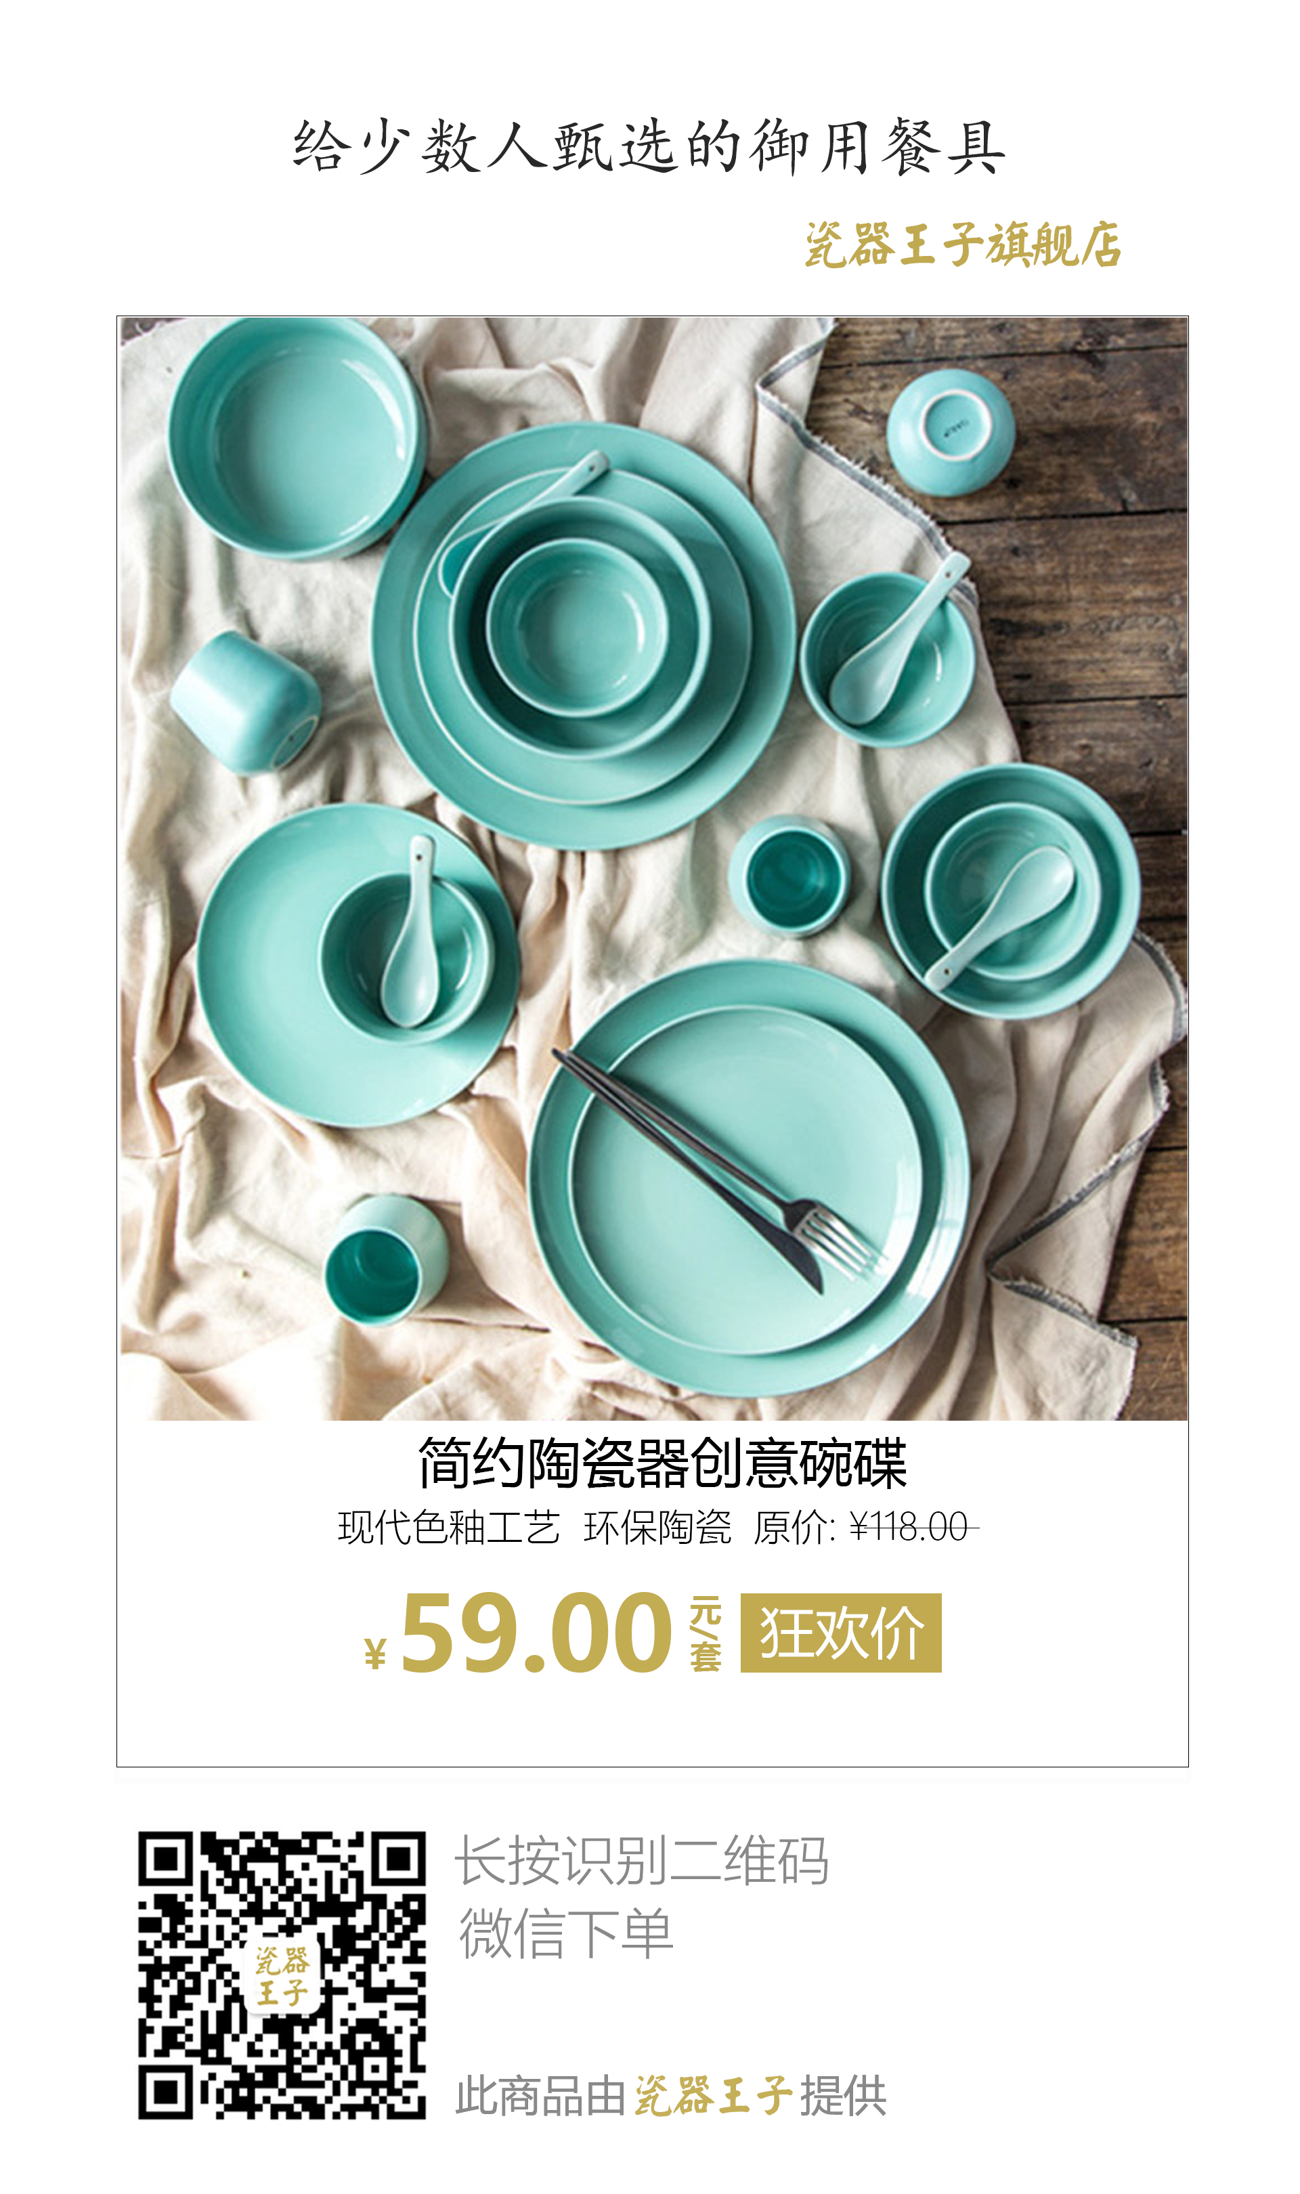Click the 环保陶瓷 feature text
Viewport: 1300px width, 2194px height.
pos(657,1528)
